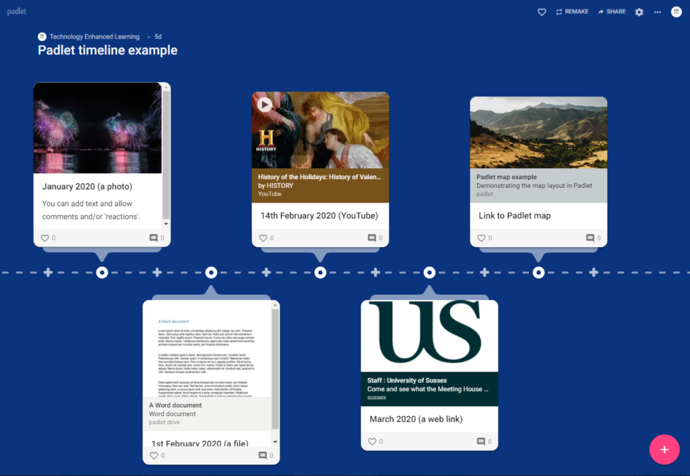
Task: Click the Padlet timeline example title
Action: (107, 50)
